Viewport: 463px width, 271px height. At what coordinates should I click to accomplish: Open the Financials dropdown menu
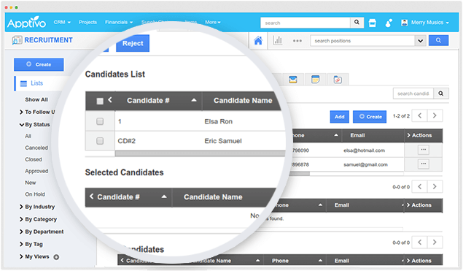(x=119, y=22)
